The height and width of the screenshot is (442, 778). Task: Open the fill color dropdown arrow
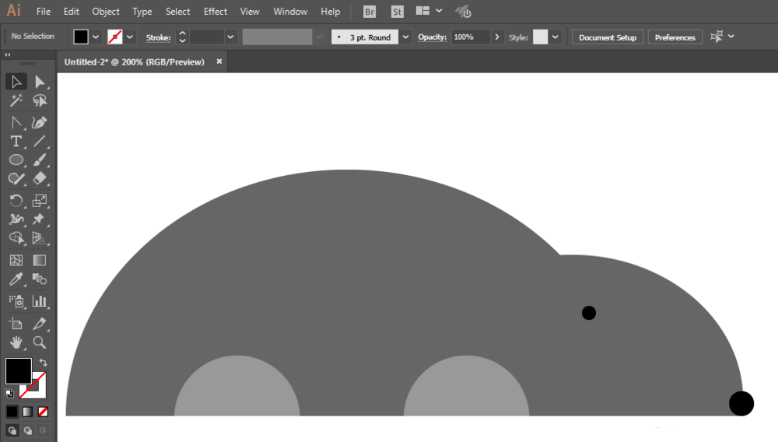pos(96,37)
